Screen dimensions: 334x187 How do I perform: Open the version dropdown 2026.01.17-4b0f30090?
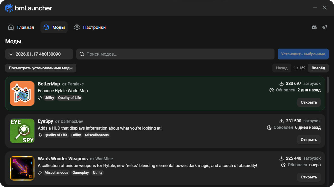point(39,54)
